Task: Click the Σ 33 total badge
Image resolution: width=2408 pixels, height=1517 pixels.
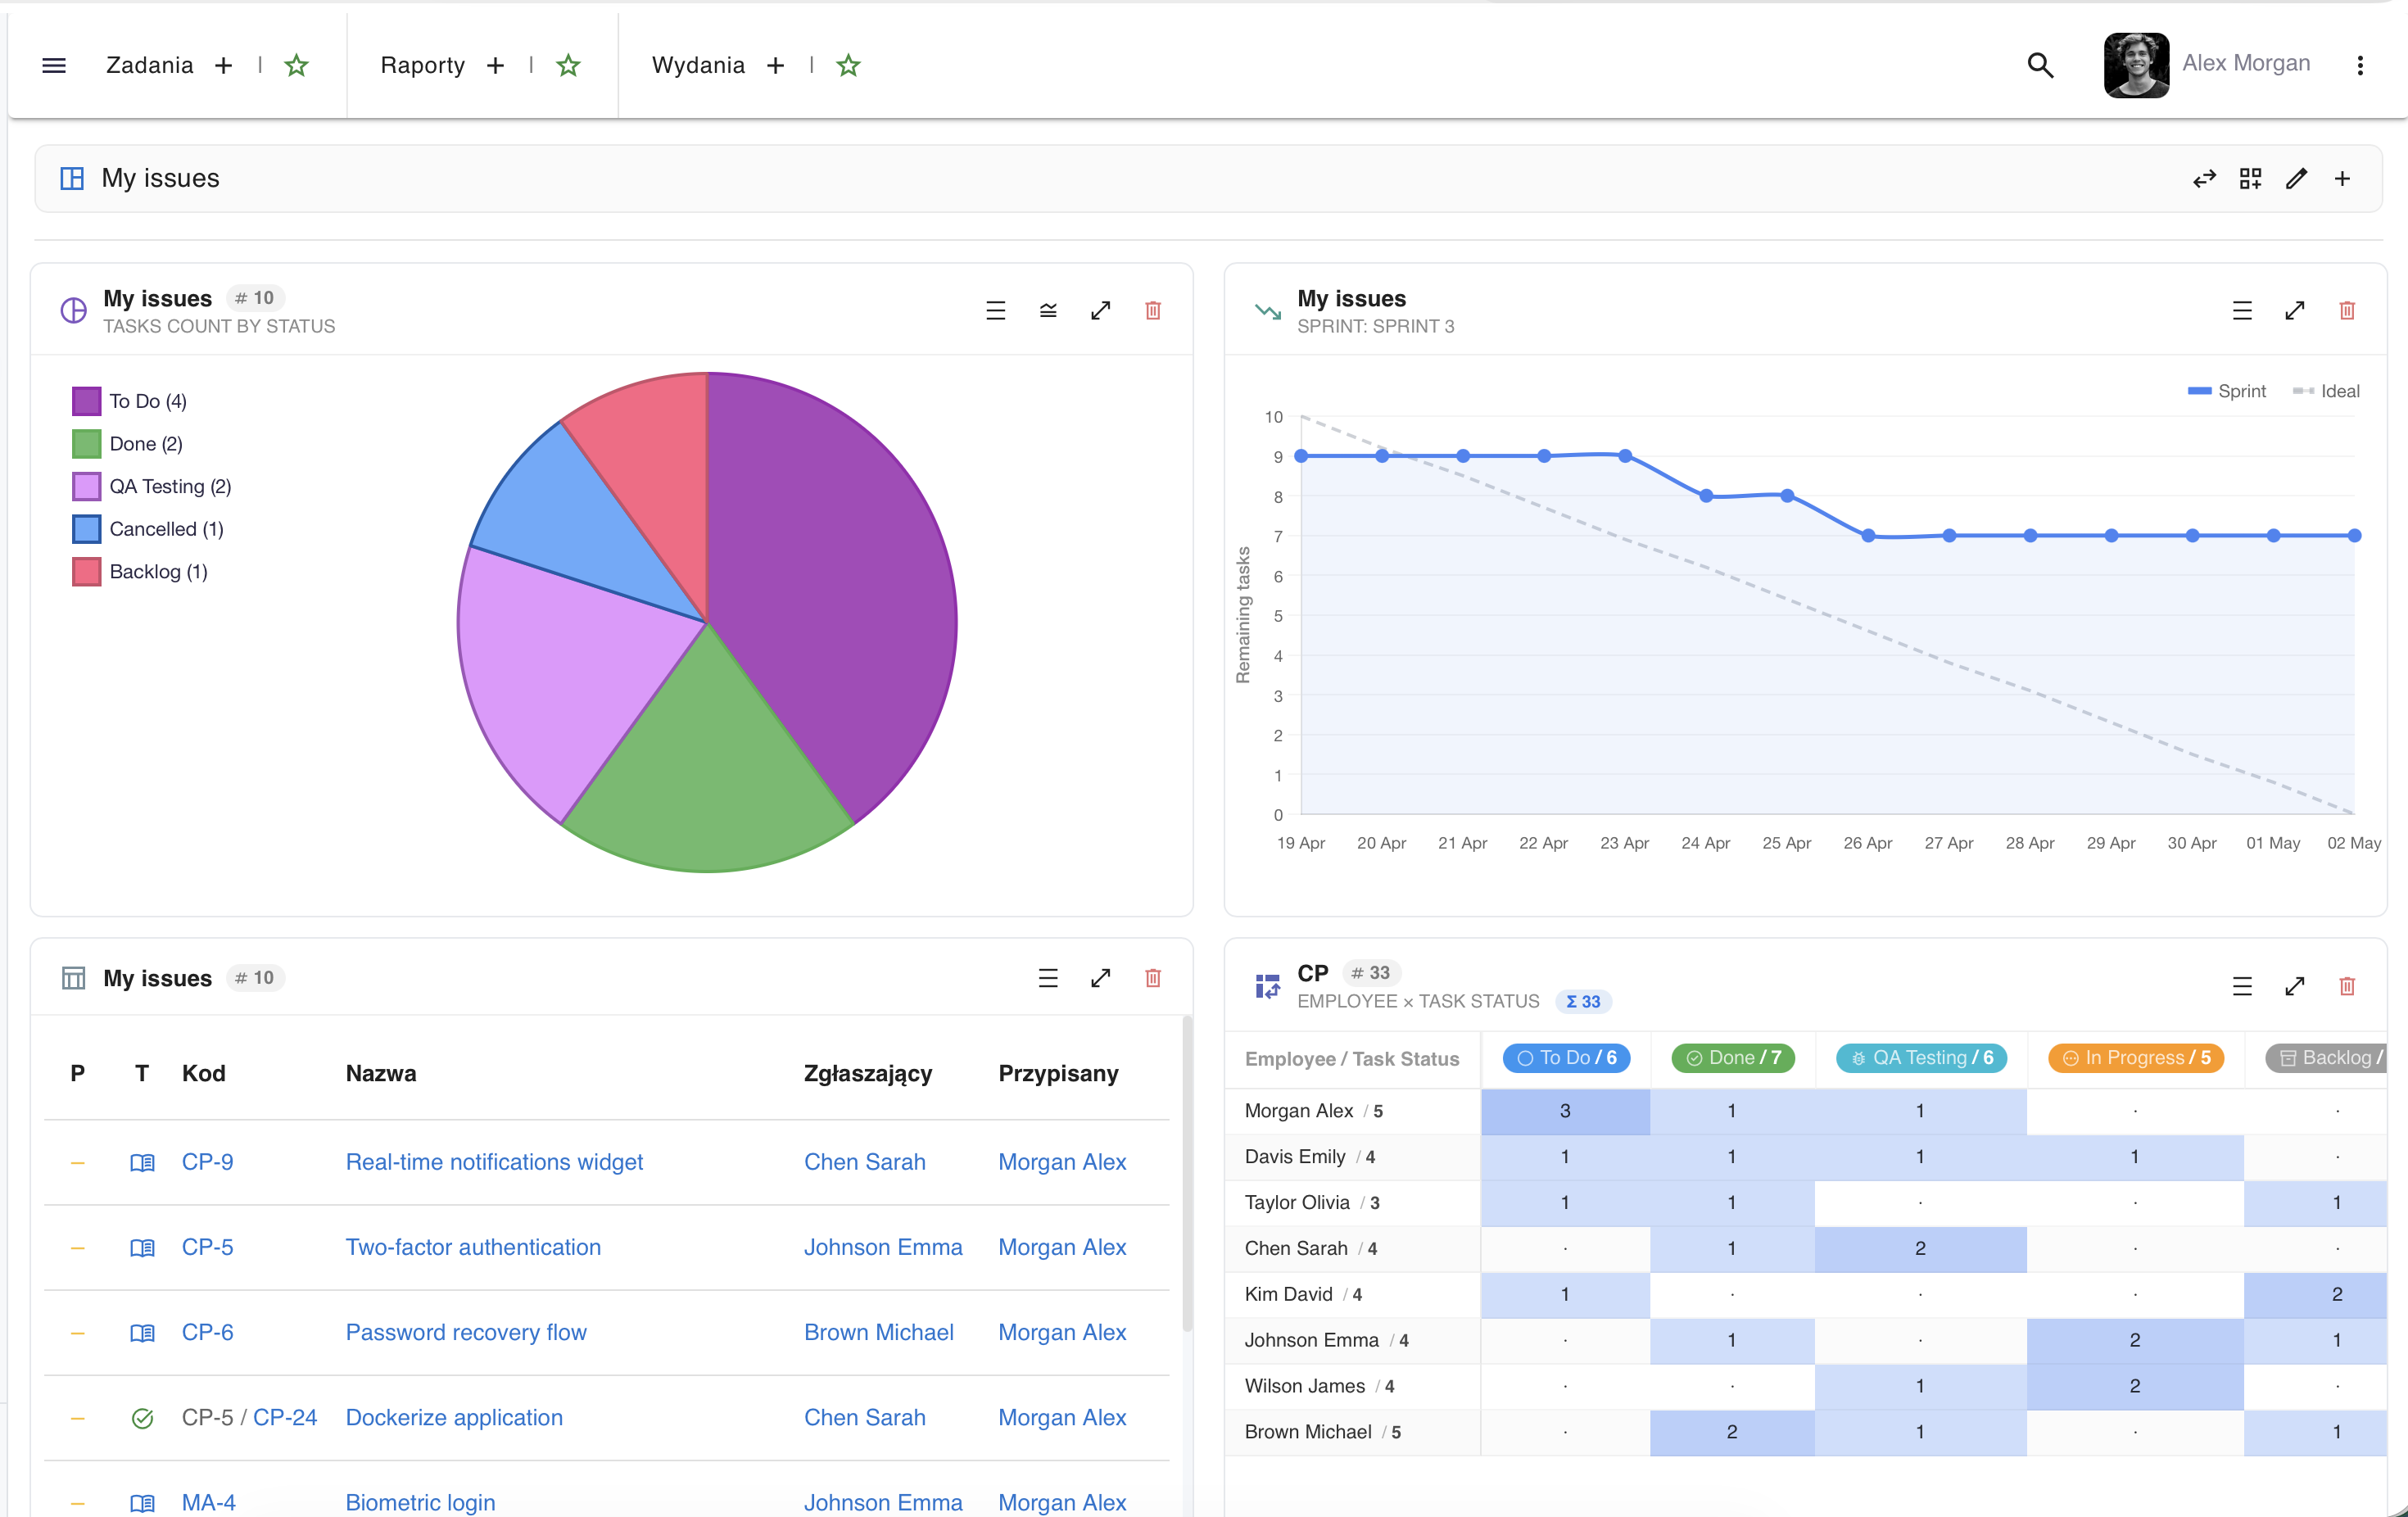Action: point(1583,1002)
